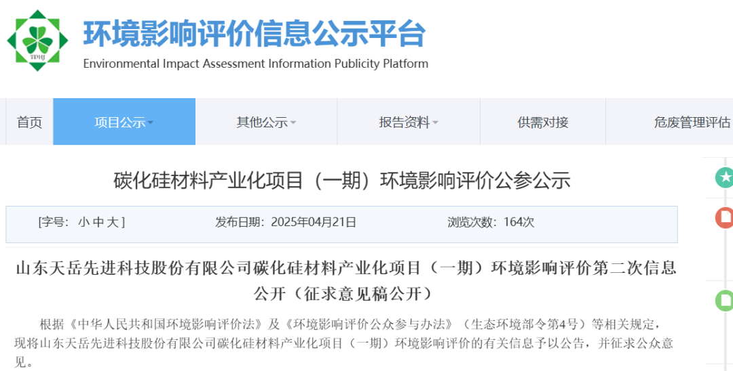Viewport: 733px width, 371px height.
Task: Open the 首页 home menu item
Action: click(29, 122)
